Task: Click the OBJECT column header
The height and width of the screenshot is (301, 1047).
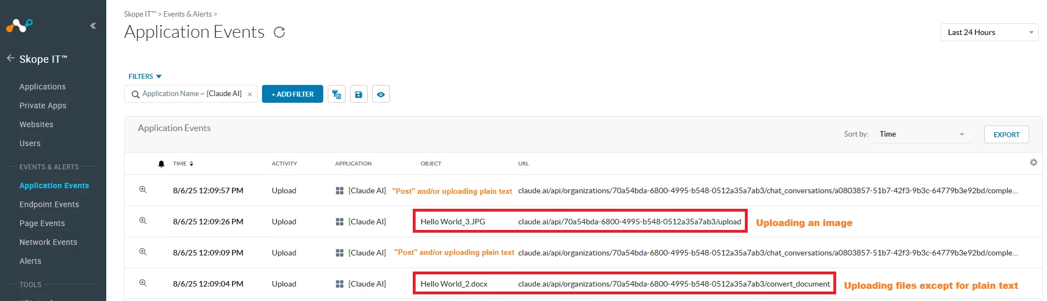Action: pos(431,164)
